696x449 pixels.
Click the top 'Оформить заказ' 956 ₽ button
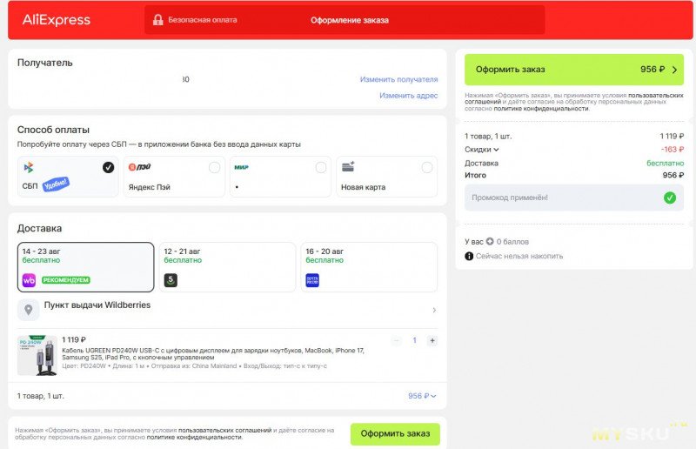(574, 70)
